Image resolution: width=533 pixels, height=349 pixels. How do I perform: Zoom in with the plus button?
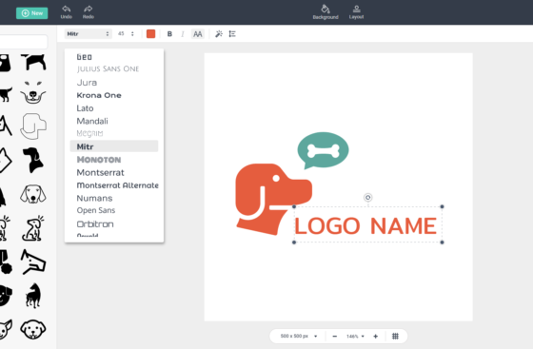click(x=375, y=336)
